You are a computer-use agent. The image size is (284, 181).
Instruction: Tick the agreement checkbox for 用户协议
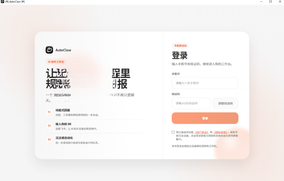[173, 132]
